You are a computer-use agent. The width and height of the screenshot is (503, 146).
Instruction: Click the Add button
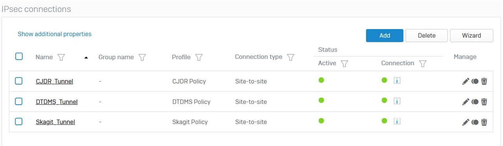(x=385, y=35)
